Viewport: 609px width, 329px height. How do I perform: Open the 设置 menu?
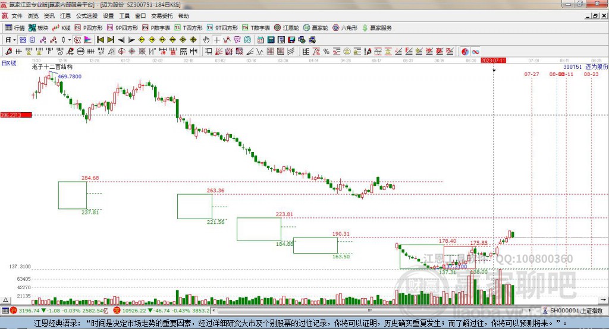108,16
